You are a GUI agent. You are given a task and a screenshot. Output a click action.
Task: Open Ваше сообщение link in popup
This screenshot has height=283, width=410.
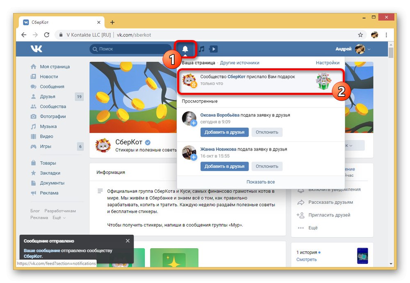[42, 250]
